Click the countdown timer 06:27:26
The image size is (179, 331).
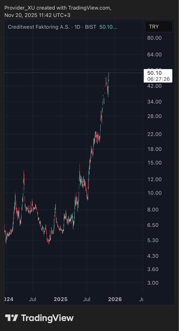tap(158, 79)
